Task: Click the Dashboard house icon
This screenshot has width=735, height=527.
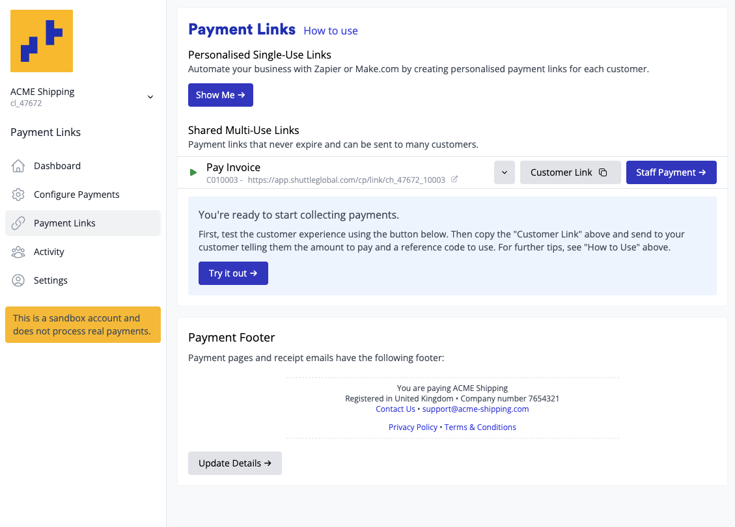Action: (19, 166)
